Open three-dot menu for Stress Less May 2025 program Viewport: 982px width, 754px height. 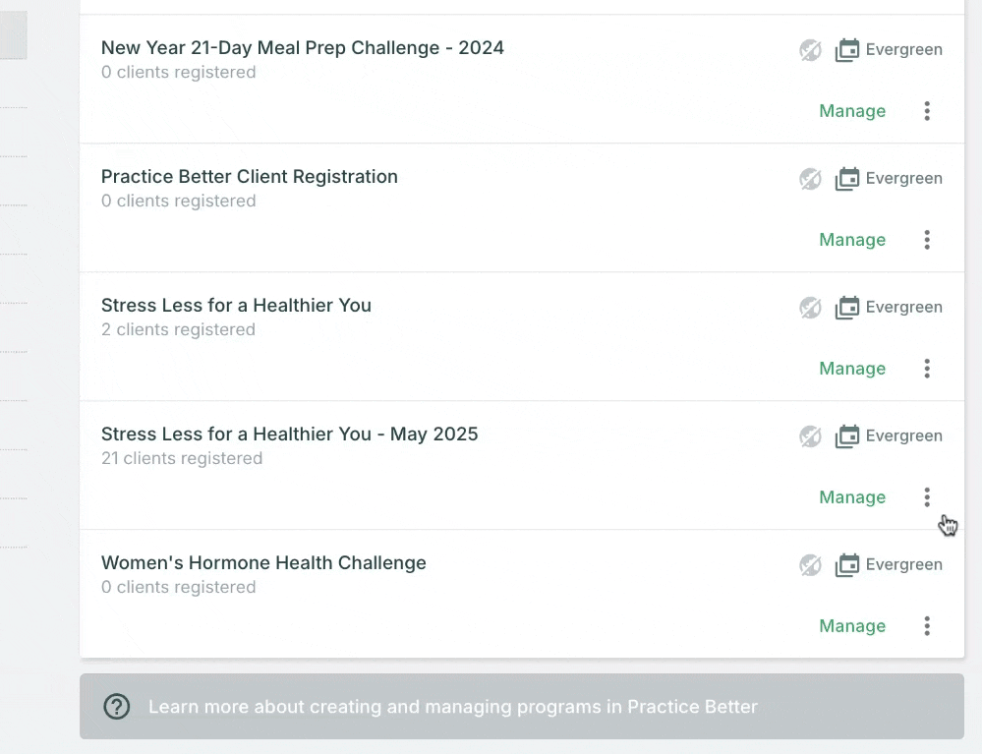[x=927, y=497]
